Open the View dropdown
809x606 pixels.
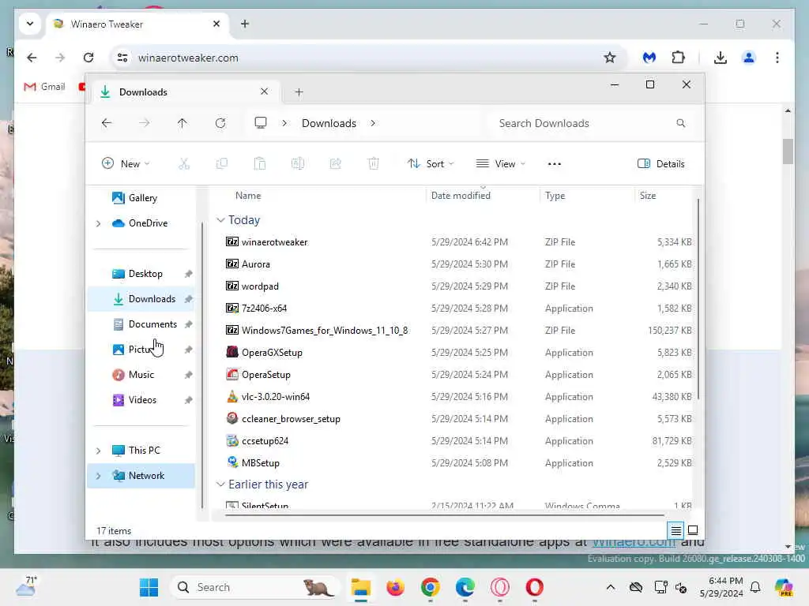click(x=500, y=164)
